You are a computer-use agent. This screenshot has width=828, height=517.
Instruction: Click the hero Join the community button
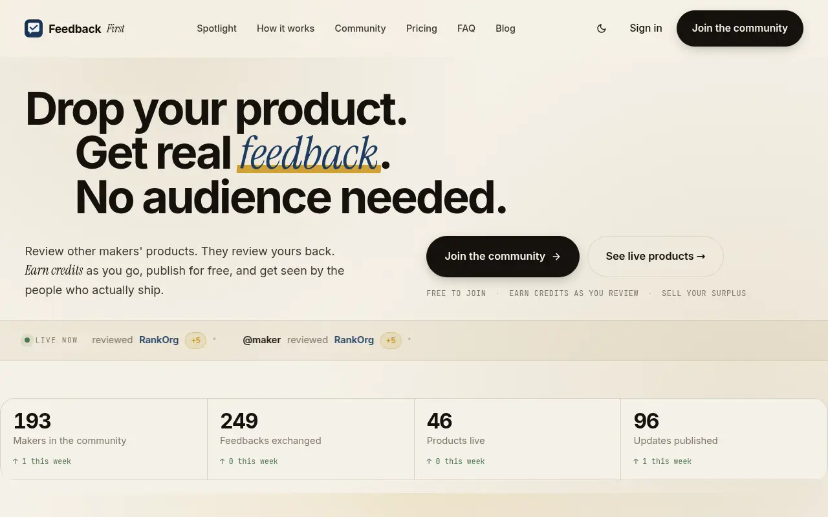pos(503,257)
